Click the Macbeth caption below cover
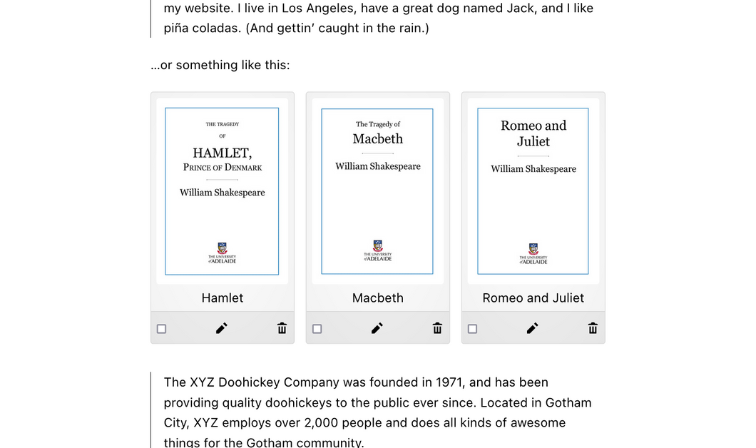The height and width of the screenshot is (448, 756). tap(377, 298)
